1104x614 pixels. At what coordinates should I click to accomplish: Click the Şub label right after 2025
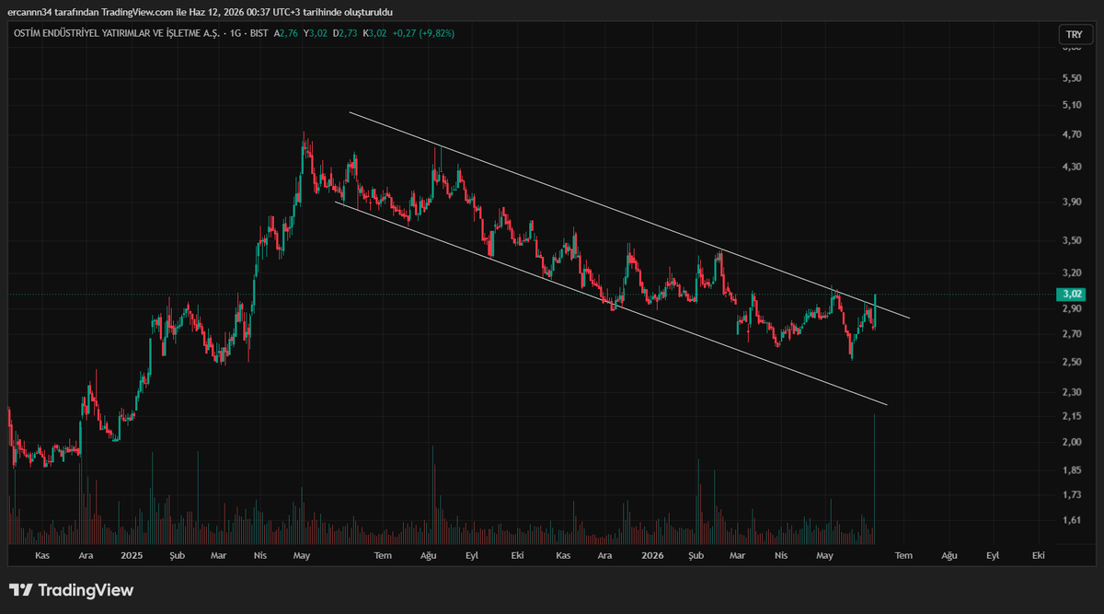178,556
